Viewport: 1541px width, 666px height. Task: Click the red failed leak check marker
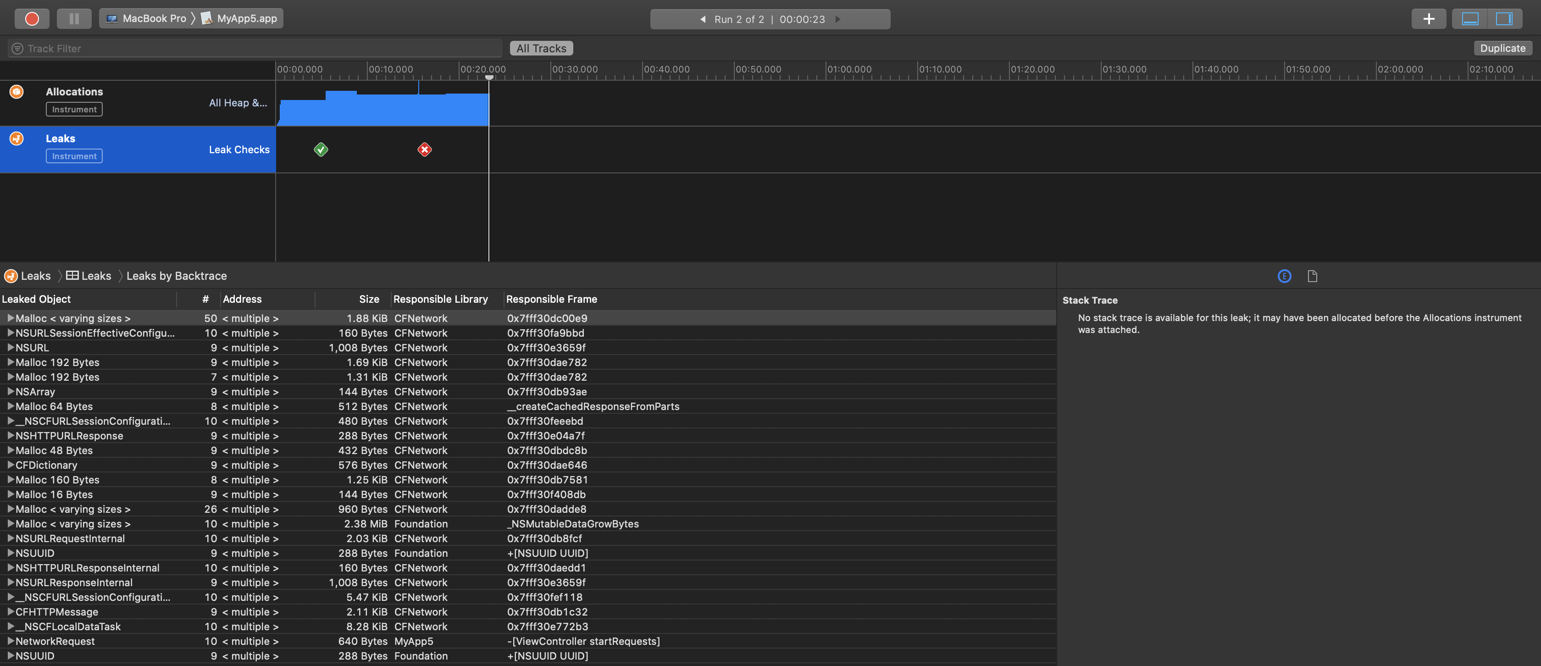424,150
